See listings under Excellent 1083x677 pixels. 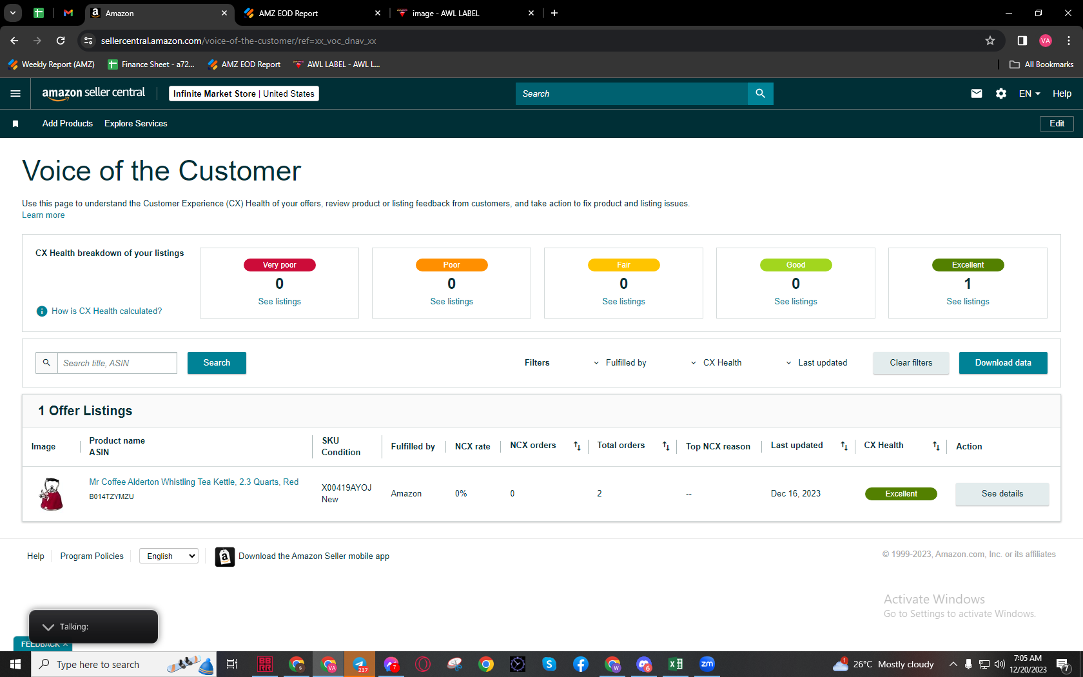968,302
